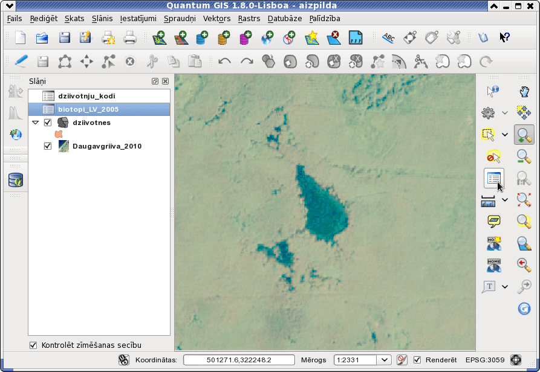Image resolution: width=540 pixels, height=372 pixels.
Task: Open labeling ABC tool
Action: (388, 37)
